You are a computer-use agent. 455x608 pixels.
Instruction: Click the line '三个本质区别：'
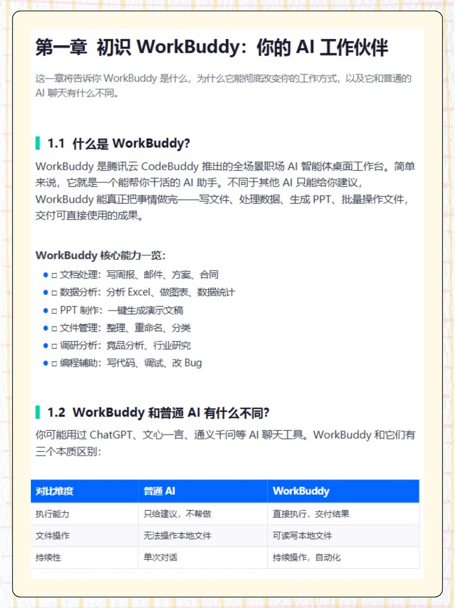(x=68, y=452)
